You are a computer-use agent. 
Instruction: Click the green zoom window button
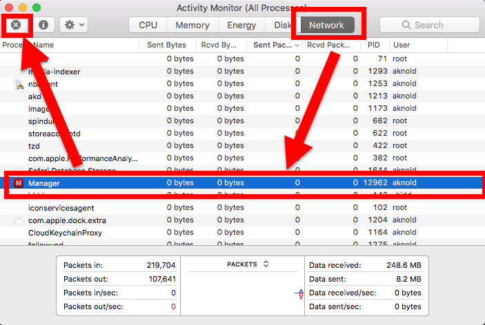point(37,8)
